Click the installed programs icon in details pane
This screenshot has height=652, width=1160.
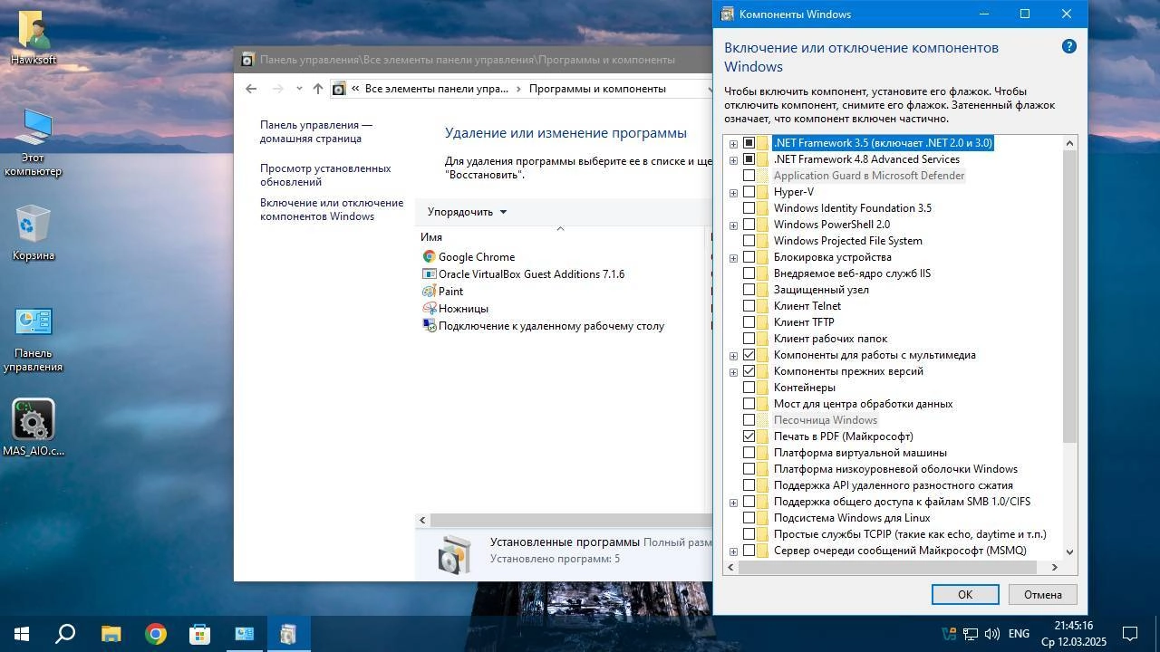454,553
